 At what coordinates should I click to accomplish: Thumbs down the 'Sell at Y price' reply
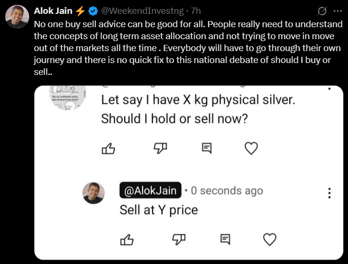[177, 239]
